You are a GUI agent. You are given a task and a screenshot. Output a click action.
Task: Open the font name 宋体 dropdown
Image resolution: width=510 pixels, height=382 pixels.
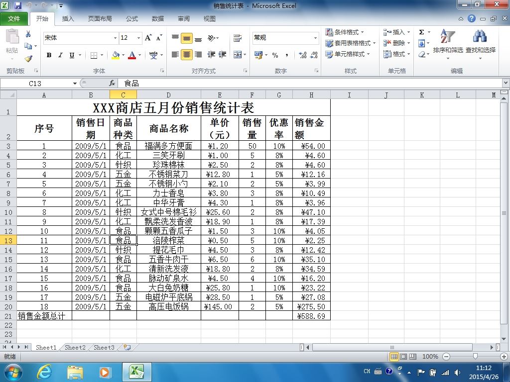[x=115, y=38]
